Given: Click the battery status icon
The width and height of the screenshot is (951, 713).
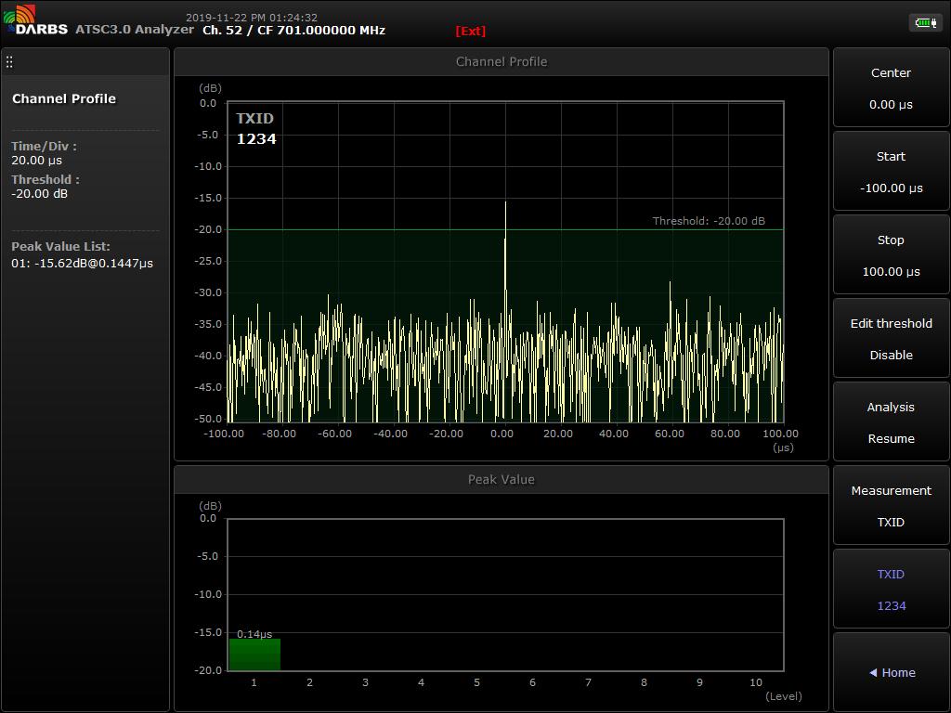Looking at the screenshot, I should tap(925, 22).
